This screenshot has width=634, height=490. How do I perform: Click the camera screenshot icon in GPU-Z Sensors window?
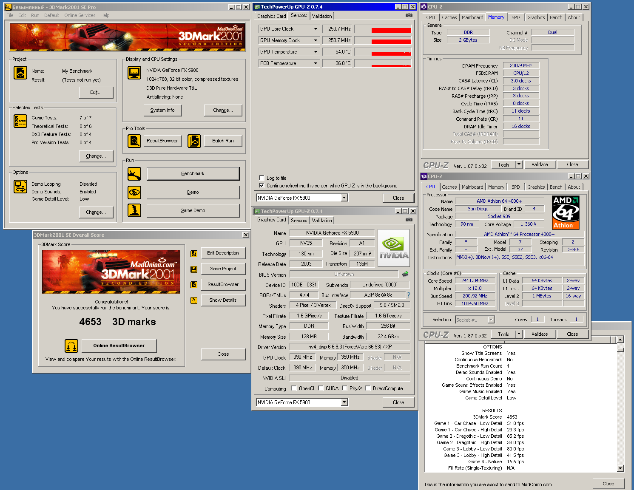[x=409, y=15]
